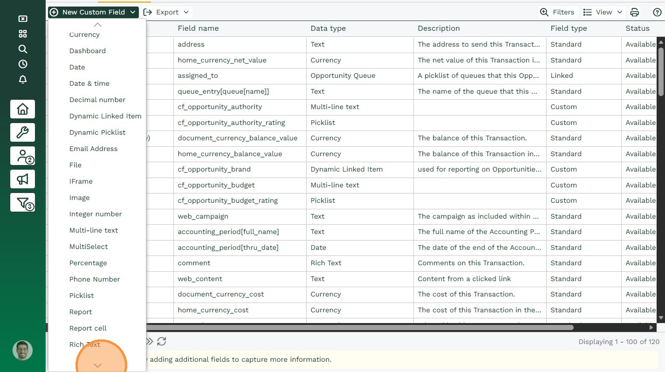Click the New Custom Field button
665x372 pixels.
click(93, 12)
